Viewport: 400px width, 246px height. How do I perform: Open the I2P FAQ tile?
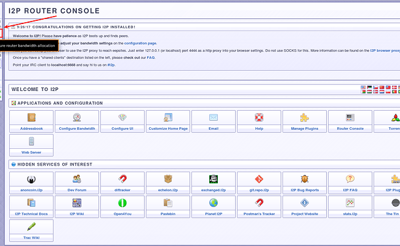point(350,183)
